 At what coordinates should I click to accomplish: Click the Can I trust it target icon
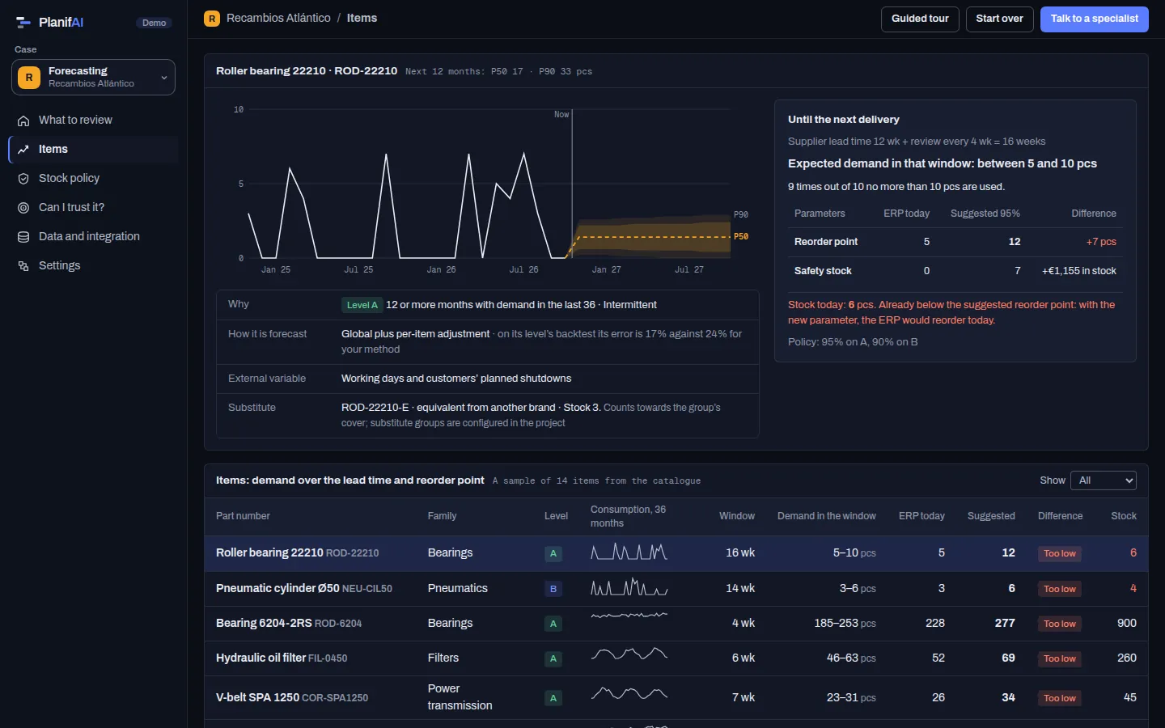click(23, 208)
